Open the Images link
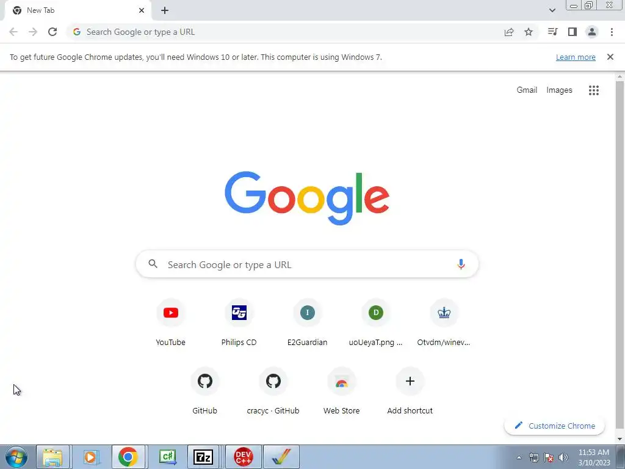 (x=559, y=90)
